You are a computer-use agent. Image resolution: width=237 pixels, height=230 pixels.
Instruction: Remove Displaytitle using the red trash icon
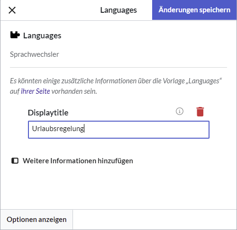(x=200, y=112)
